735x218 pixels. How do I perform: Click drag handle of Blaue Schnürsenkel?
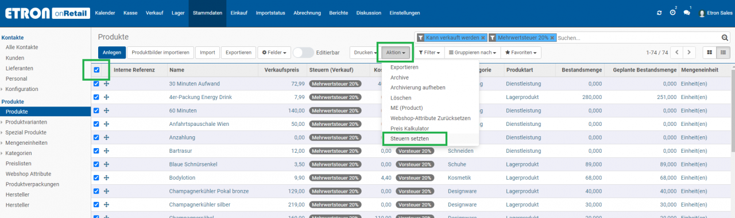pyautogui.click(x=107, y=164)
